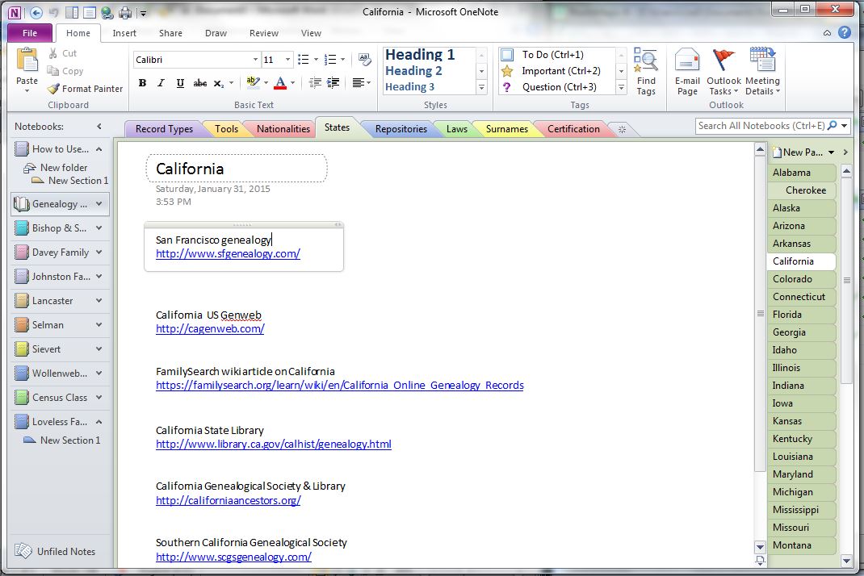Open the File tab
Viewport: 864px width, 576px height.
tap(30, 33)
